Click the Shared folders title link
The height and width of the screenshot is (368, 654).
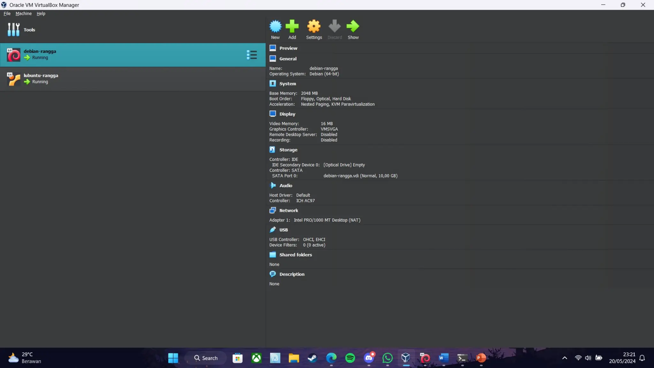295,255
